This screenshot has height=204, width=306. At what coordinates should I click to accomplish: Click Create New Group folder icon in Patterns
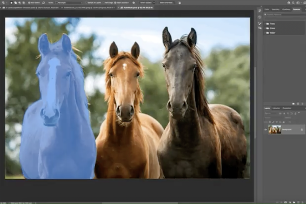tap(293, 104)
